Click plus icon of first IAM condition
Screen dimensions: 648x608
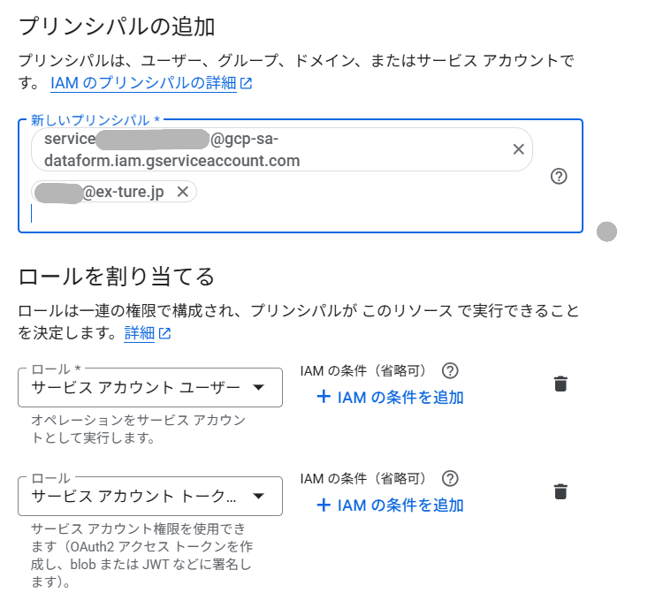pos(324,398)
